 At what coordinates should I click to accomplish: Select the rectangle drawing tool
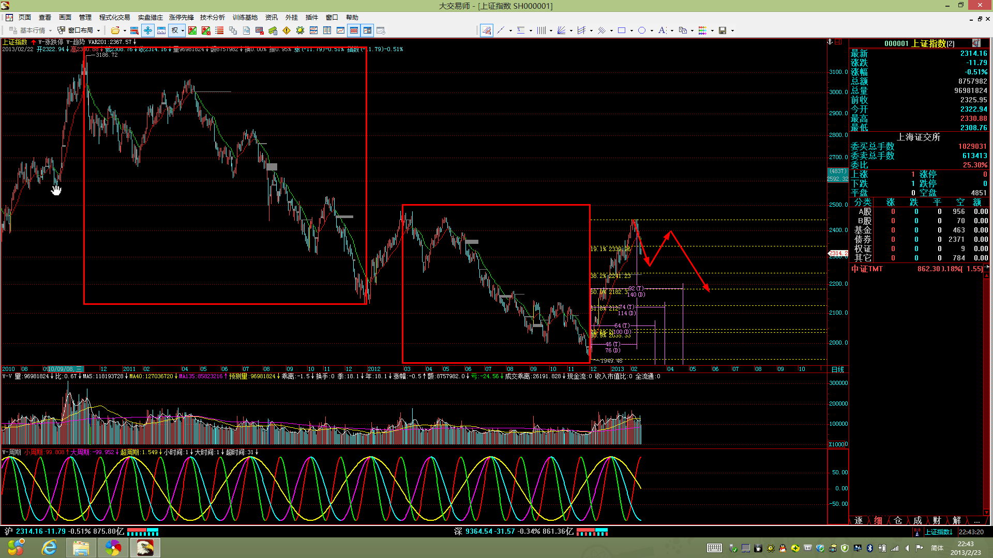[x=622, y=30]
